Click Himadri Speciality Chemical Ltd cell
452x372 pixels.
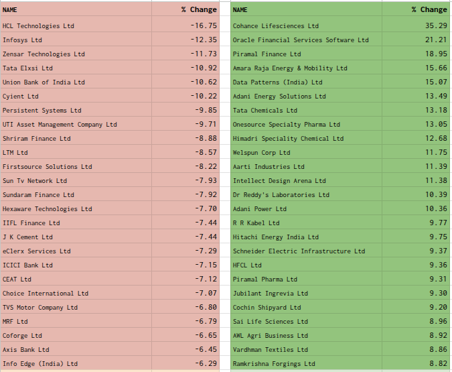pyautogui.click(x=307, y=139)
